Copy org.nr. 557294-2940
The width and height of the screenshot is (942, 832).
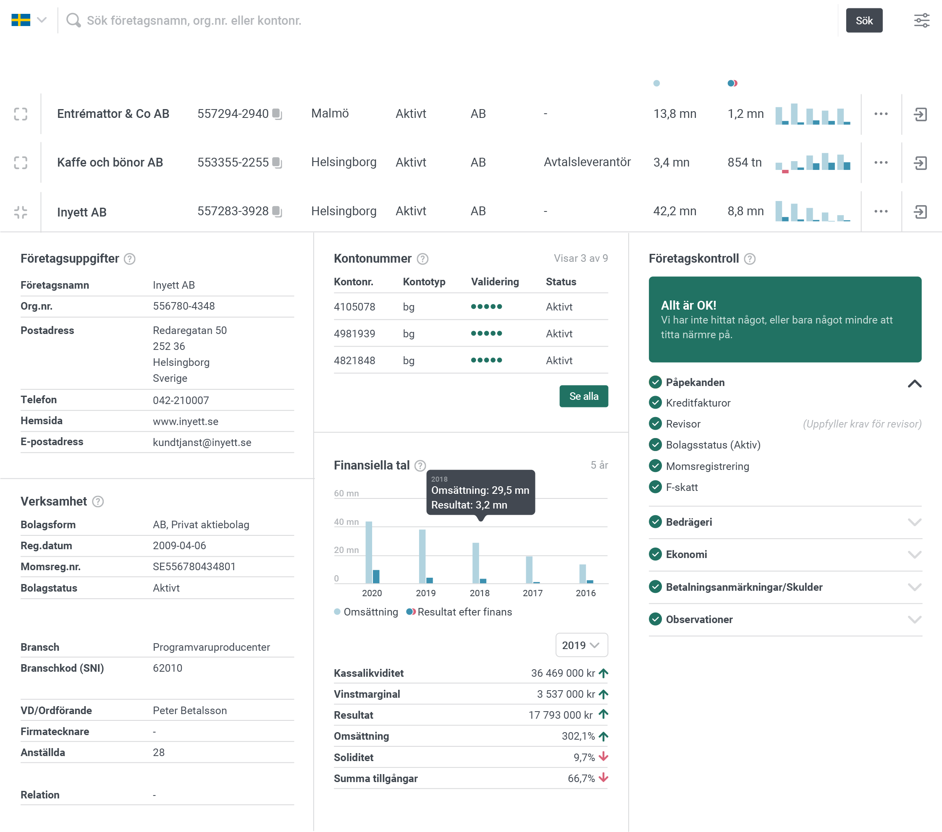pos(277,114)
